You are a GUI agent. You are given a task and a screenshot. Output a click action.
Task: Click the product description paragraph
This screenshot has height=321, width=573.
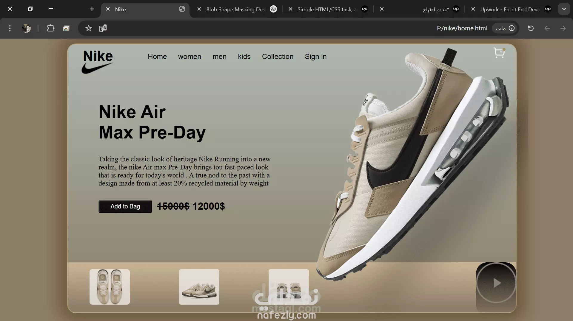184,171
